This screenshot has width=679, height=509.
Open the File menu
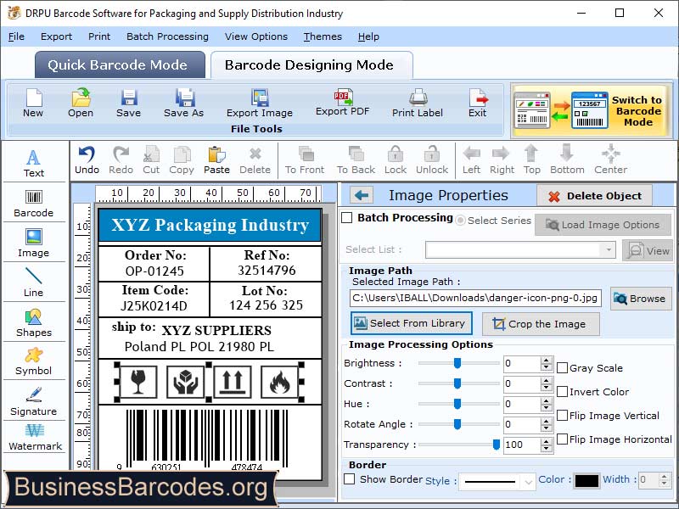click(16, 36)
